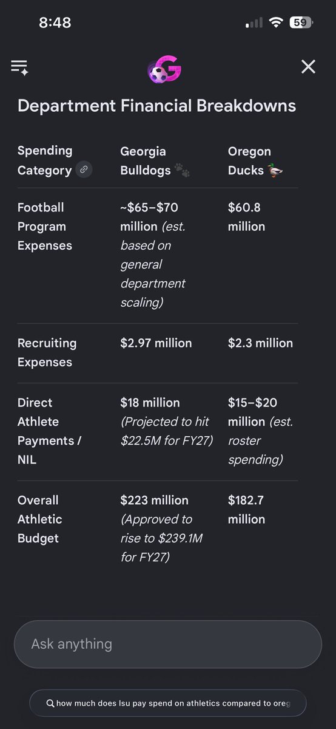Tap the Department Financial Breakdowns heading
Viewport: 336px width, 729px height.
coord(156,106)
